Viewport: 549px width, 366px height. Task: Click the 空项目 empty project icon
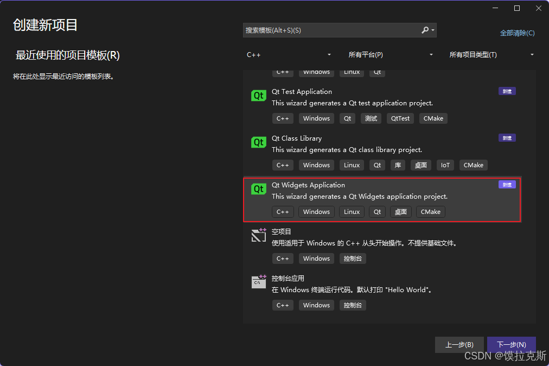[259, 235]
